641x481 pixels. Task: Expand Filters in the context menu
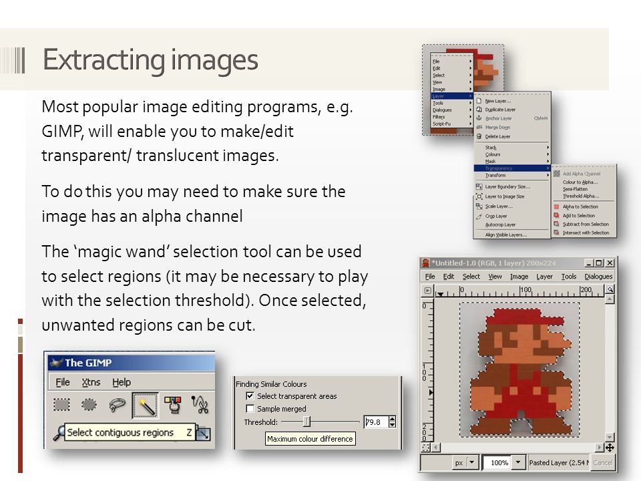click(x=452, y=116)
